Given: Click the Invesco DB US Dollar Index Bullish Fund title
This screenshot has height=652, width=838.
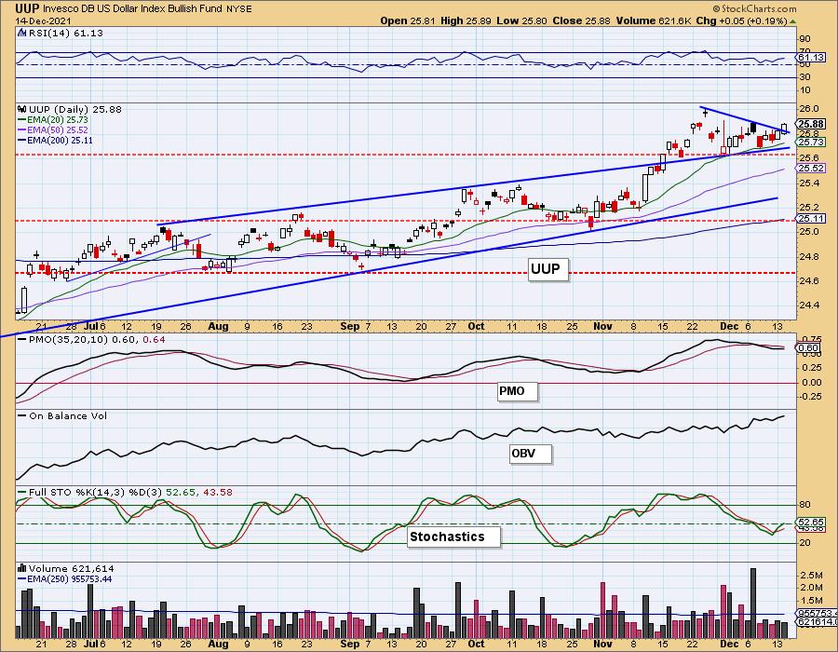Looking at the screenshot, I should coord(133,8).
